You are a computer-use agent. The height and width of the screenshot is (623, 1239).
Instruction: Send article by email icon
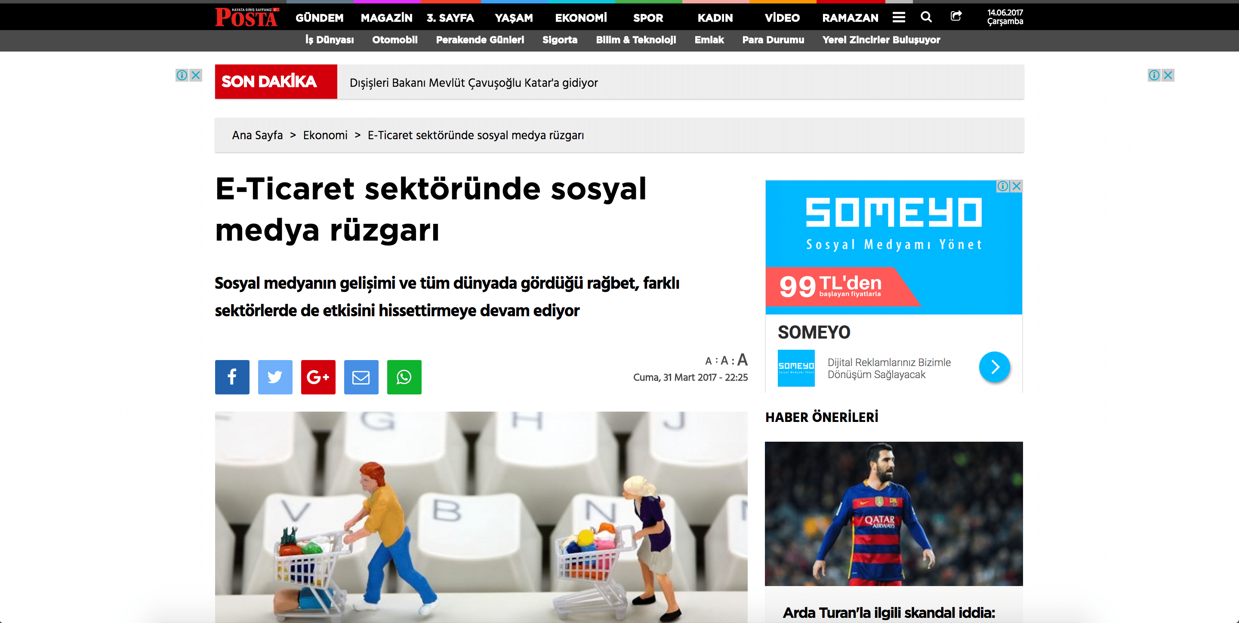tap(361, 377)
